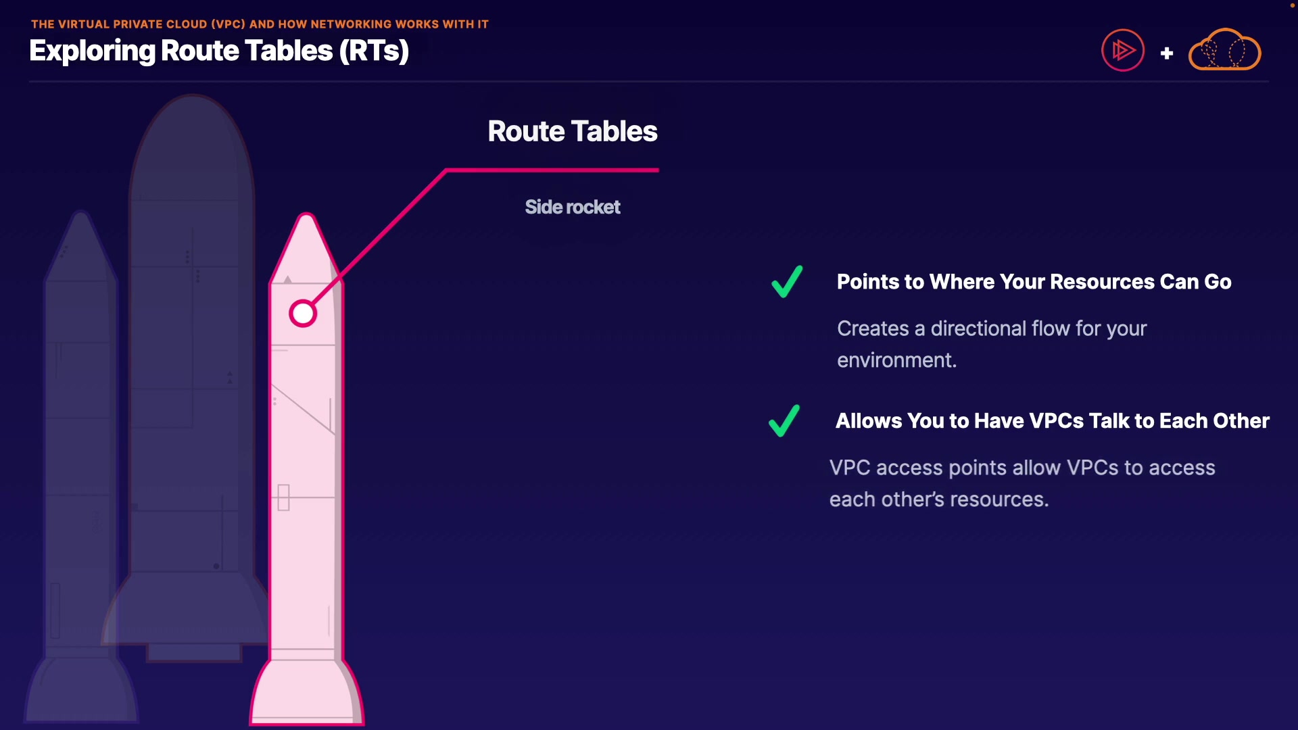1298x730 pixels.
Task: Click the green checkmark beside "Points to Where"
Action: (786, 282)
